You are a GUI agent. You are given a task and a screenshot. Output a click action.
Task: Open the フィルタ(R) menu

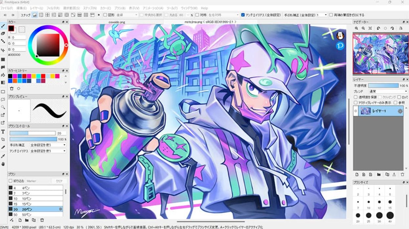pyautogui.click(x=53, y=8)
